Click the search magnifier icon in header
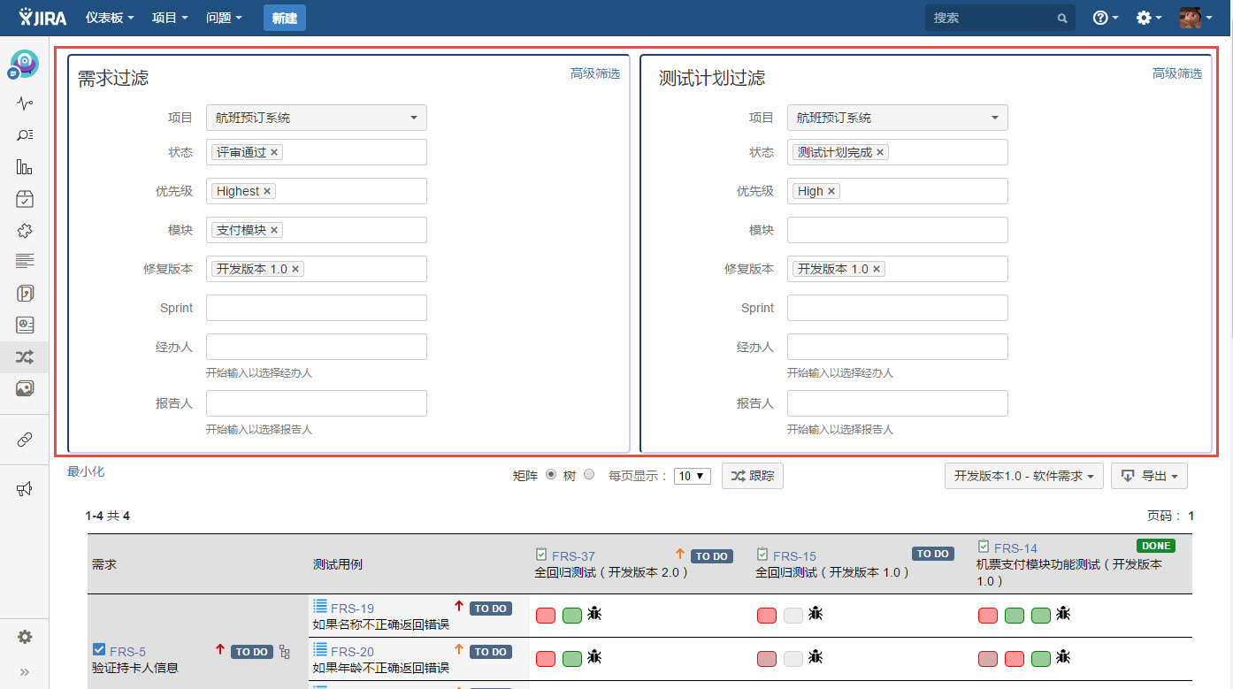 click(x=1062, y=18)
